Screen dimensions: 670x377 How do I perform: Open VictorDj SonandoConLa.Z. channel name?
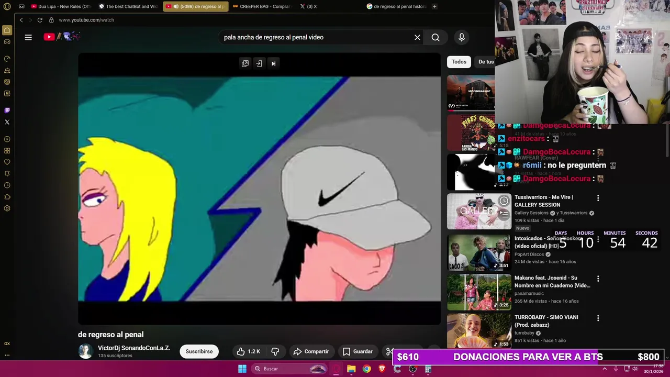(x=134, y=348)
